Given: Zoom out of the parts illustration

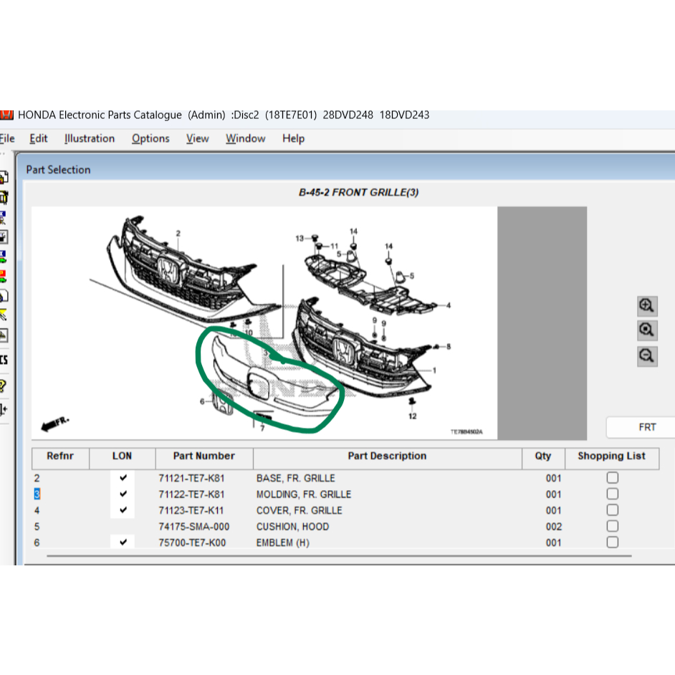Looking at the screenshot, I should click(x=647, y=355).
